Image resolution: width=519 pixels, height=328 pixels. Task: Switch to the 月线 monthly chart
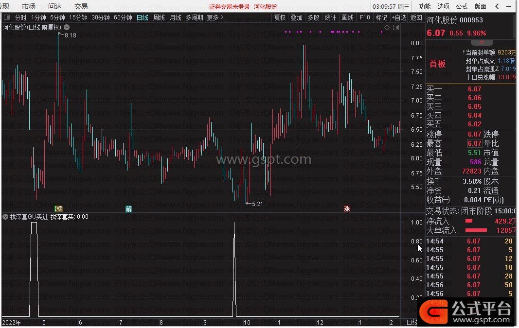click(176, 17)
